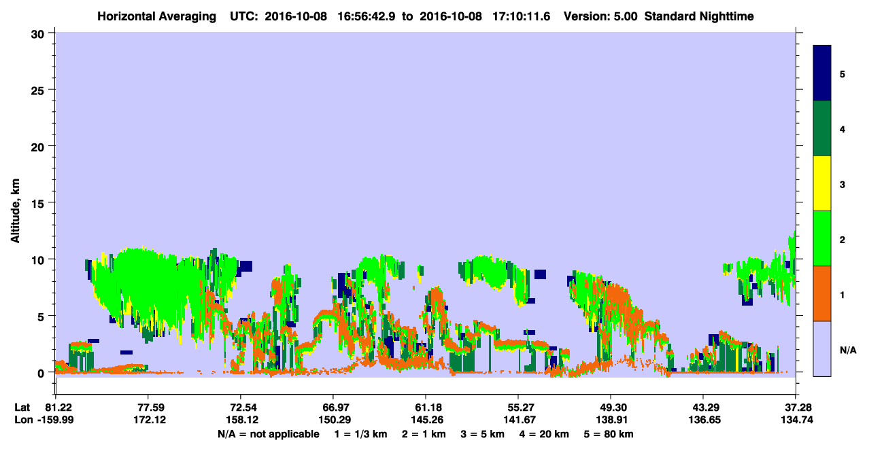The width and height of the screenshot is (884, 453).
Task: Click legend text '3 = 5 km'
Action: (x=483, y=433)
